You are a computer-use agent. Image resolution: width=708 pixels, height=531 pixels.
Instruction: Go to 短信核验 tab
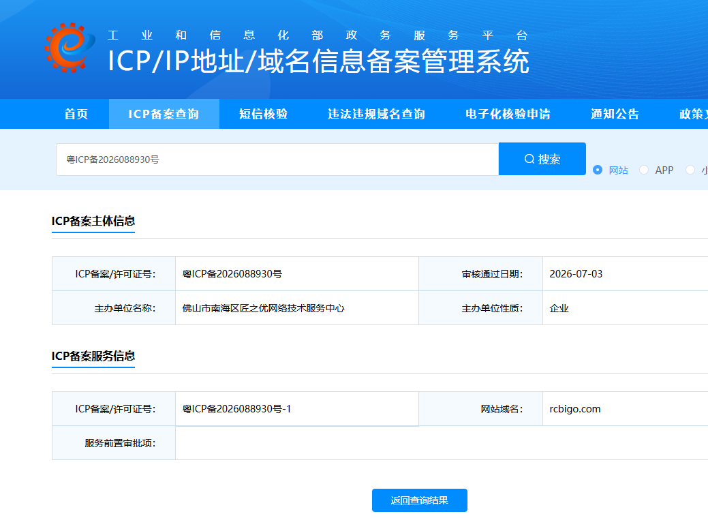263,114
